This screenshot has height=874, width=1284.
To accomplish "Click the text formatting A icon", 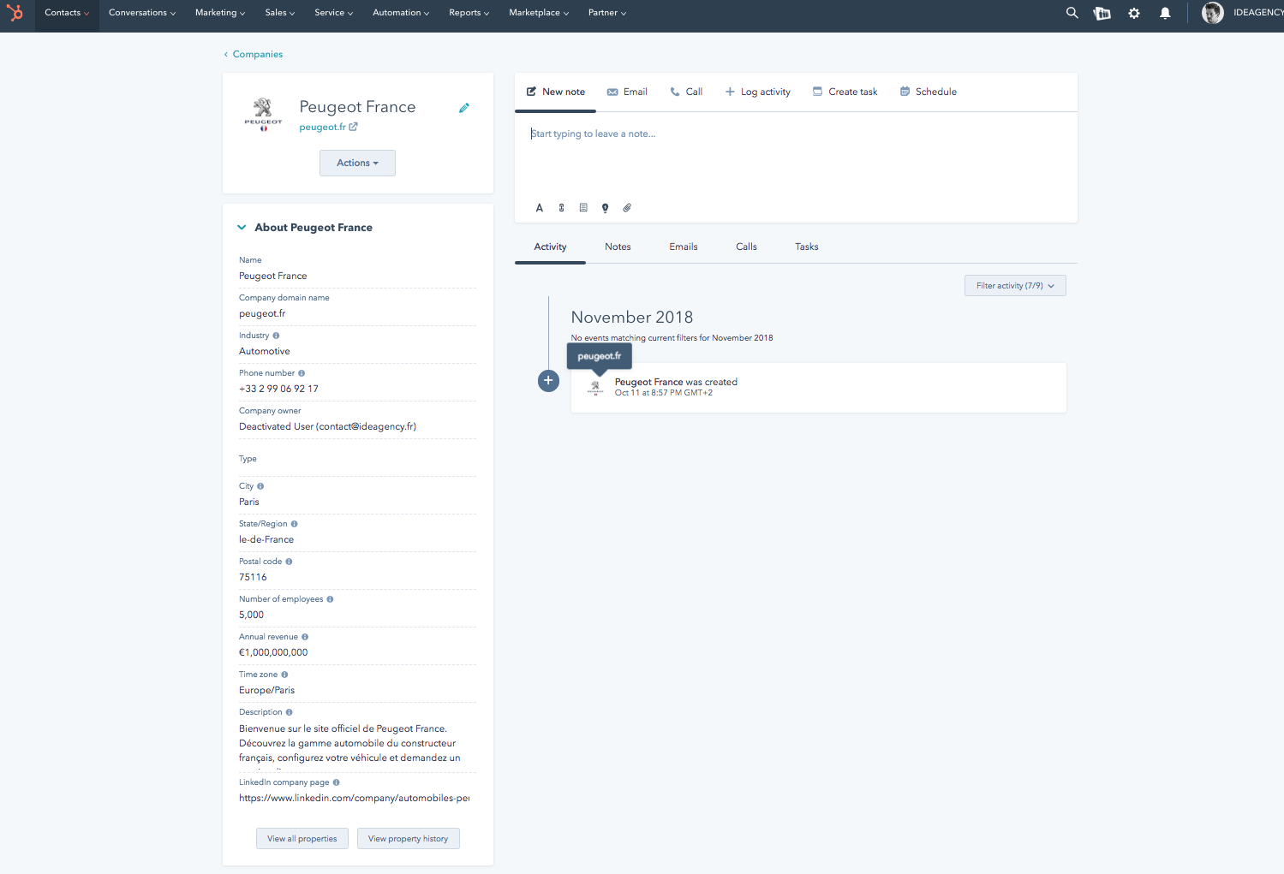I will click(x=540, y=208).
